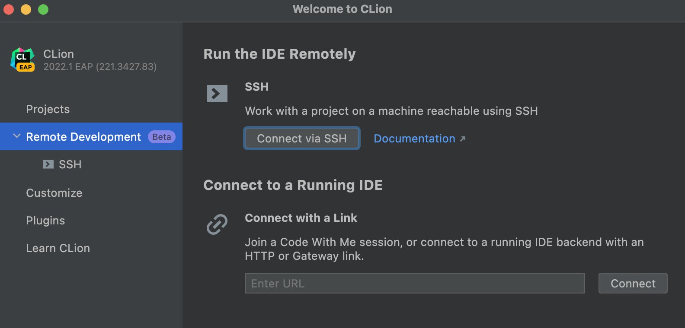Open the Customize section
Viewport: 685px width, 328px height.
click(x=54, y=193)
